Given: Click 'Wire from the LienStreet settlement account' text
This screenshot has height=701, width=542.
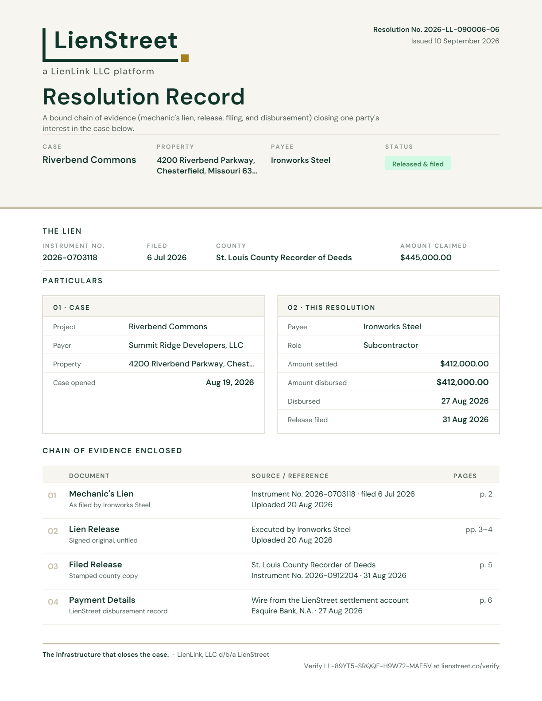Looking at the screenshot, I should [x=330, y=600].
